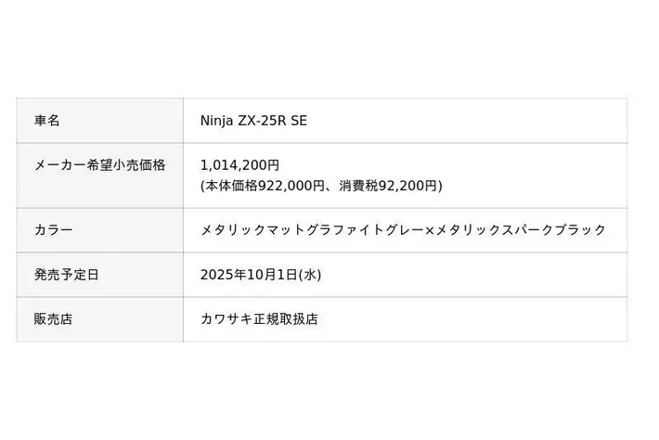Click the ZX-25R model code text

263,121
